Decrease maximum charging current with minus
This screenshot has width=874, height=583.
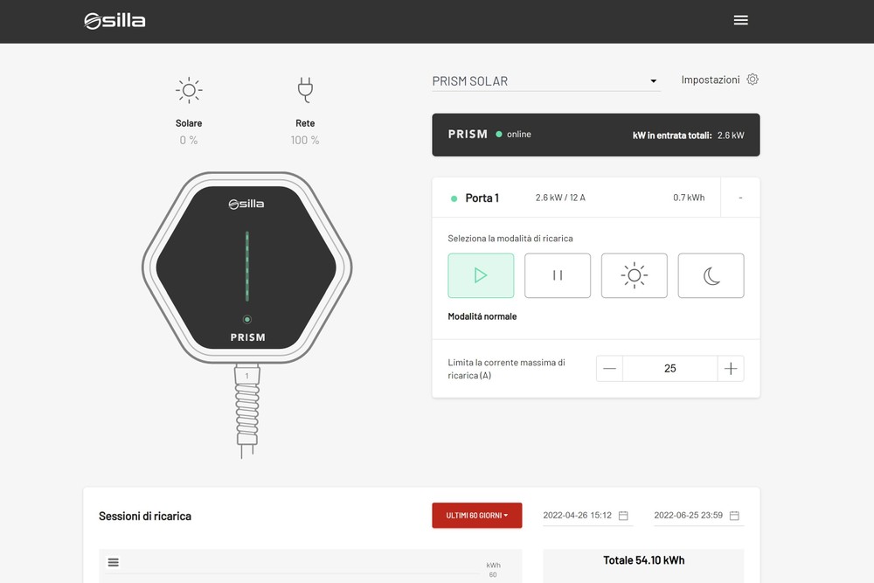(610, 369)
